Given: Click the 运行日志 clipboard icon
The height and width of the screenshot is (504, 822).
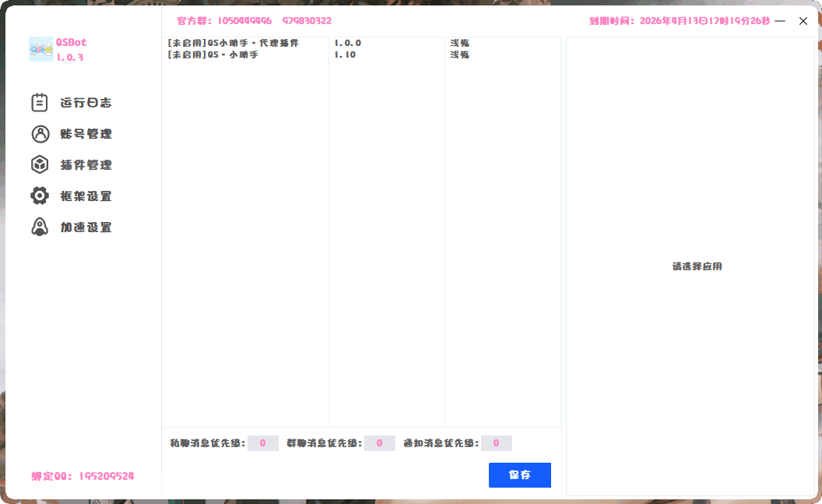Looking at the screenshot, I should point(40,102).
